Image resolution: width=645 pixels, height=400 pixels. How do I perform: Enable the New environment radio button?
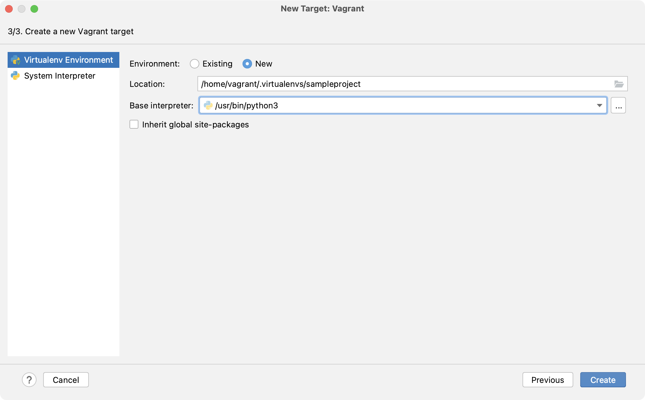pos(247,64)
